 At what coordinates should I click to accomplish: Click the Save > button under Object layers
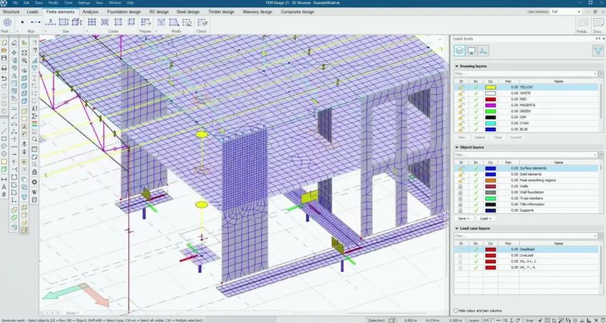pos(463,218)
